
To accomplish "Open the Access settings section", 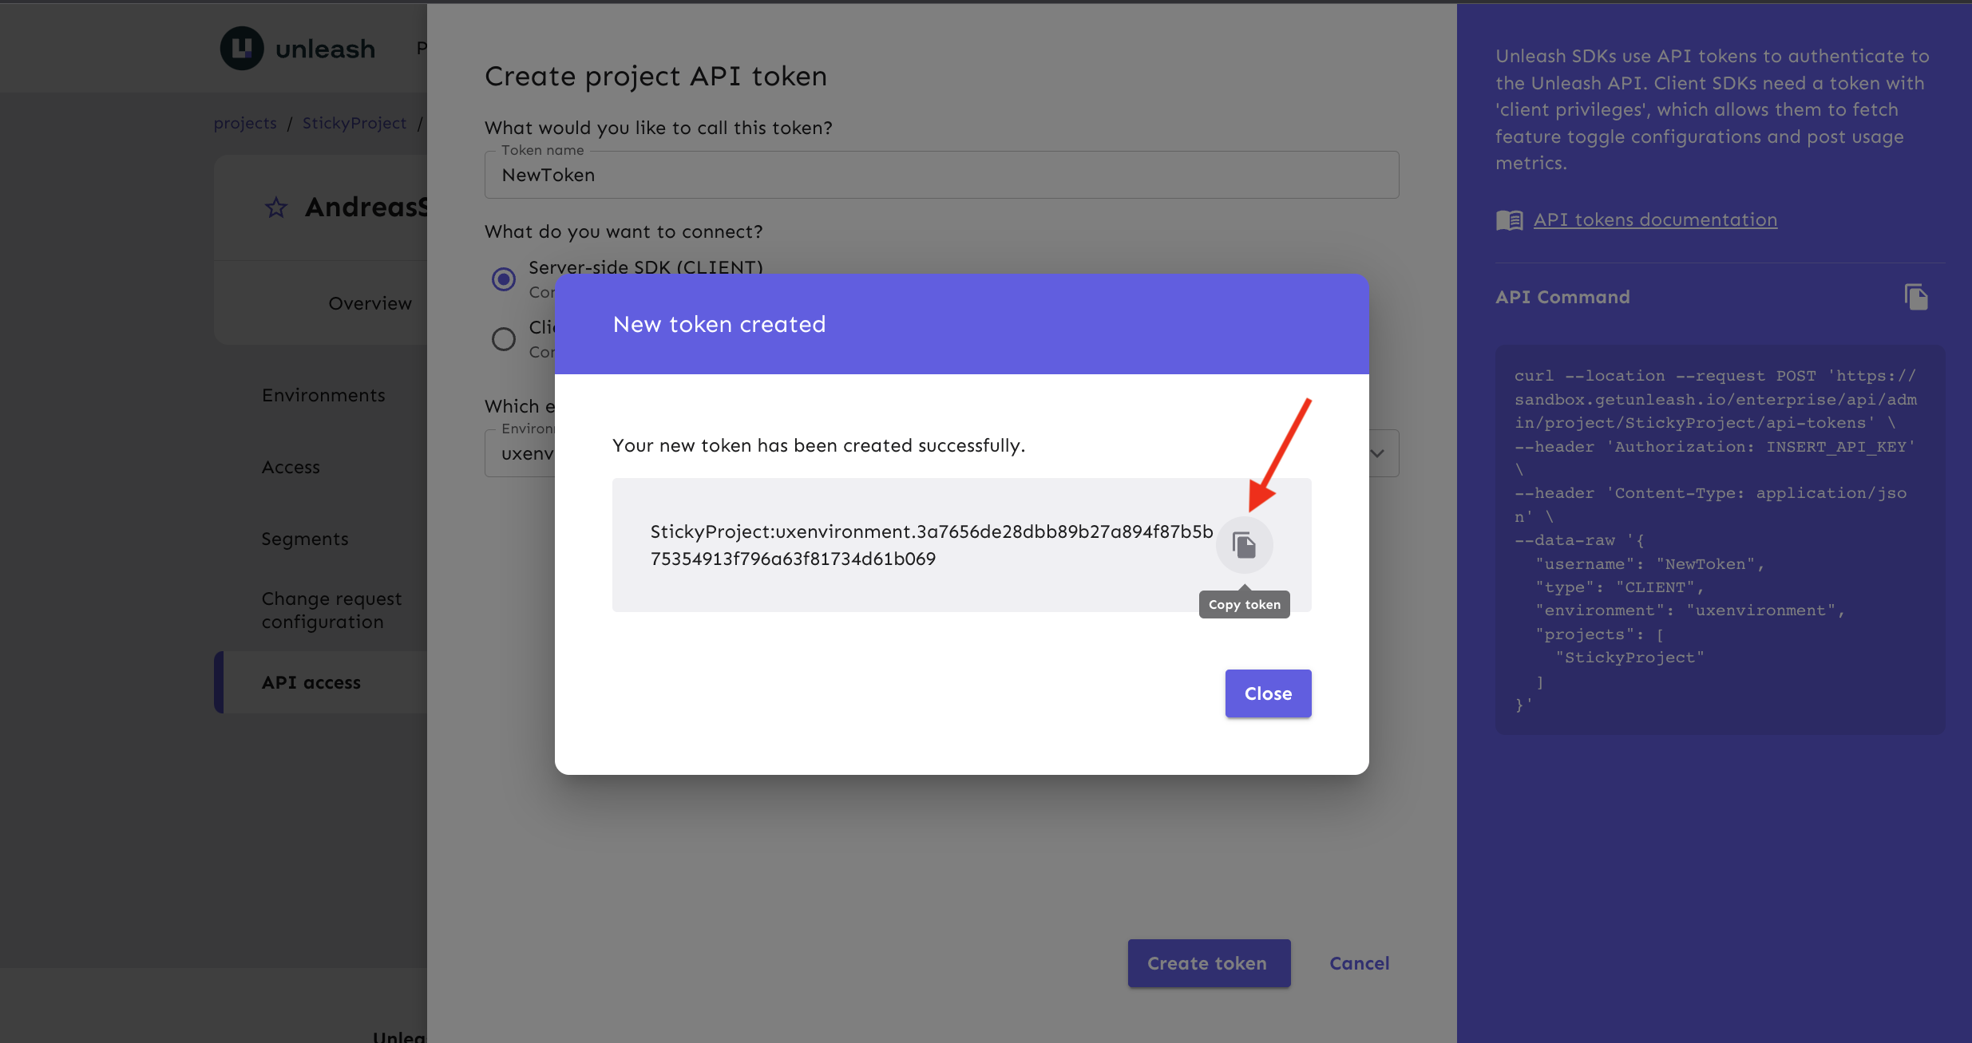I will pyautogui.click(x=291, y=467).
